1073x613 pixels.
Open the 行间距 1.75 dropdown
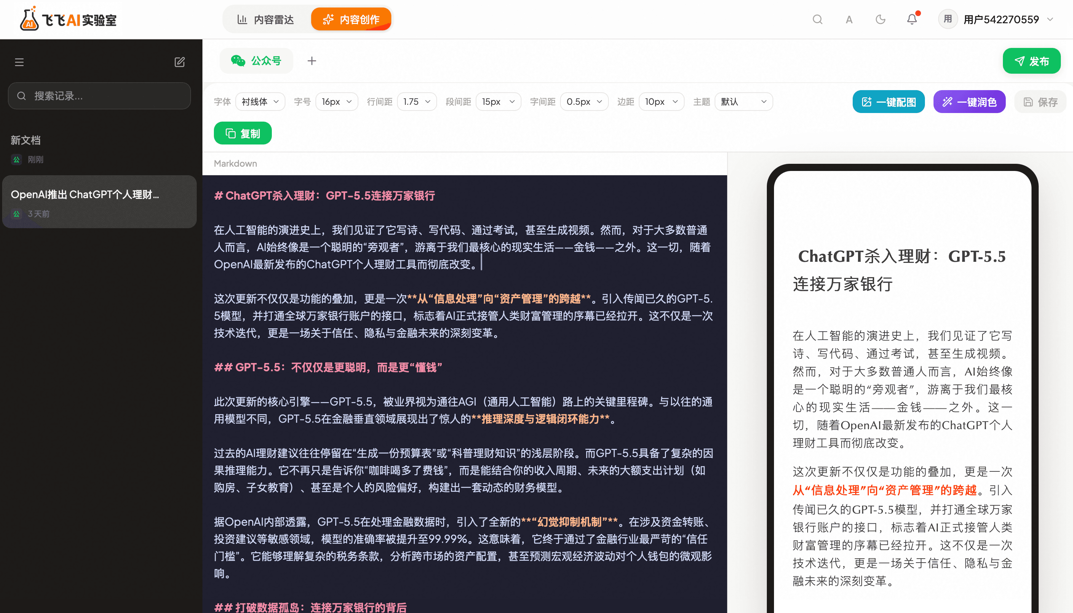[417, 102]
